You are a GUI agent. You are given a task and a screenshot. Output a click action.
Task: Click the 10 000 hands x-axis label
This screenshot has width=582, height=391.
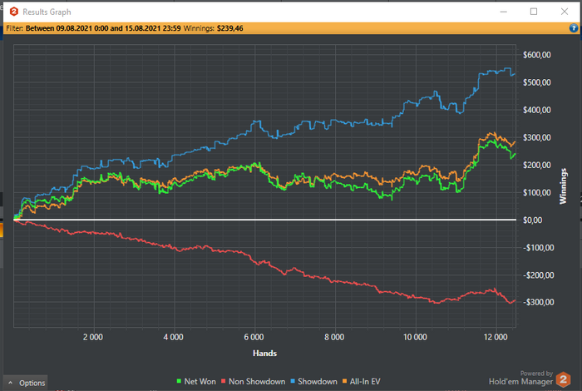click(415, 337)
